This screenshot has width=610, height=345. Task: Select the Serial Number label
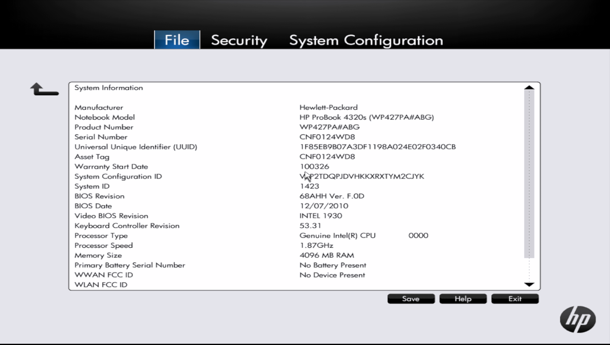[101, 137]
